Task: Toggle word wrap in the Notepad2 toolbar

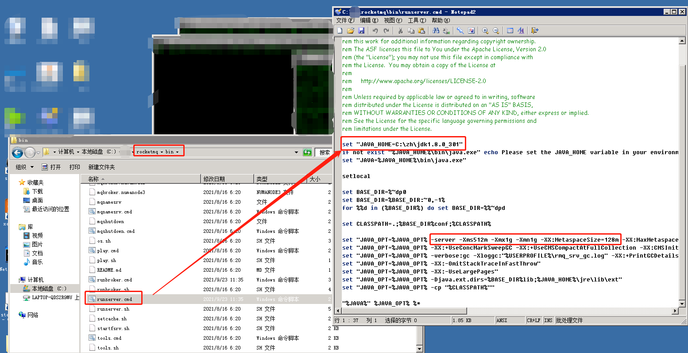Action: [x=471, y=30]
